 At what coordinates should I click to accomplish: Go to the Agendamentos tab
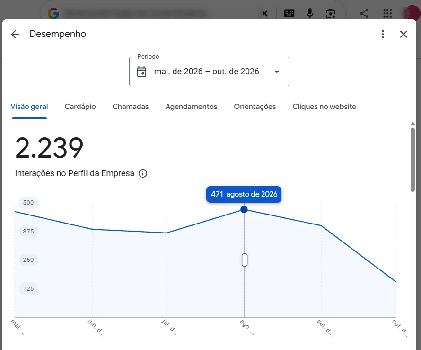tap(191, 107)
